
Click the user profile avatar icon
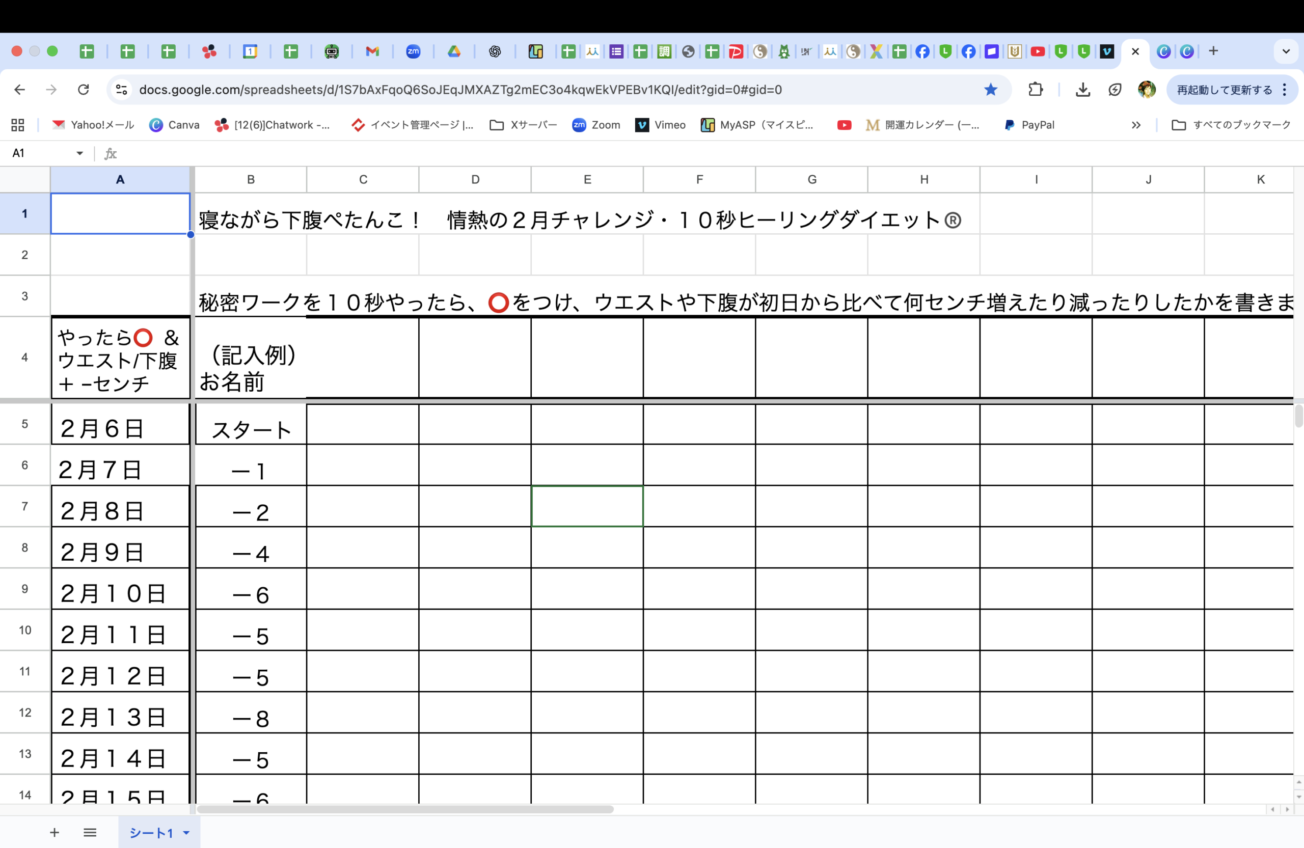coord(1146,89)
